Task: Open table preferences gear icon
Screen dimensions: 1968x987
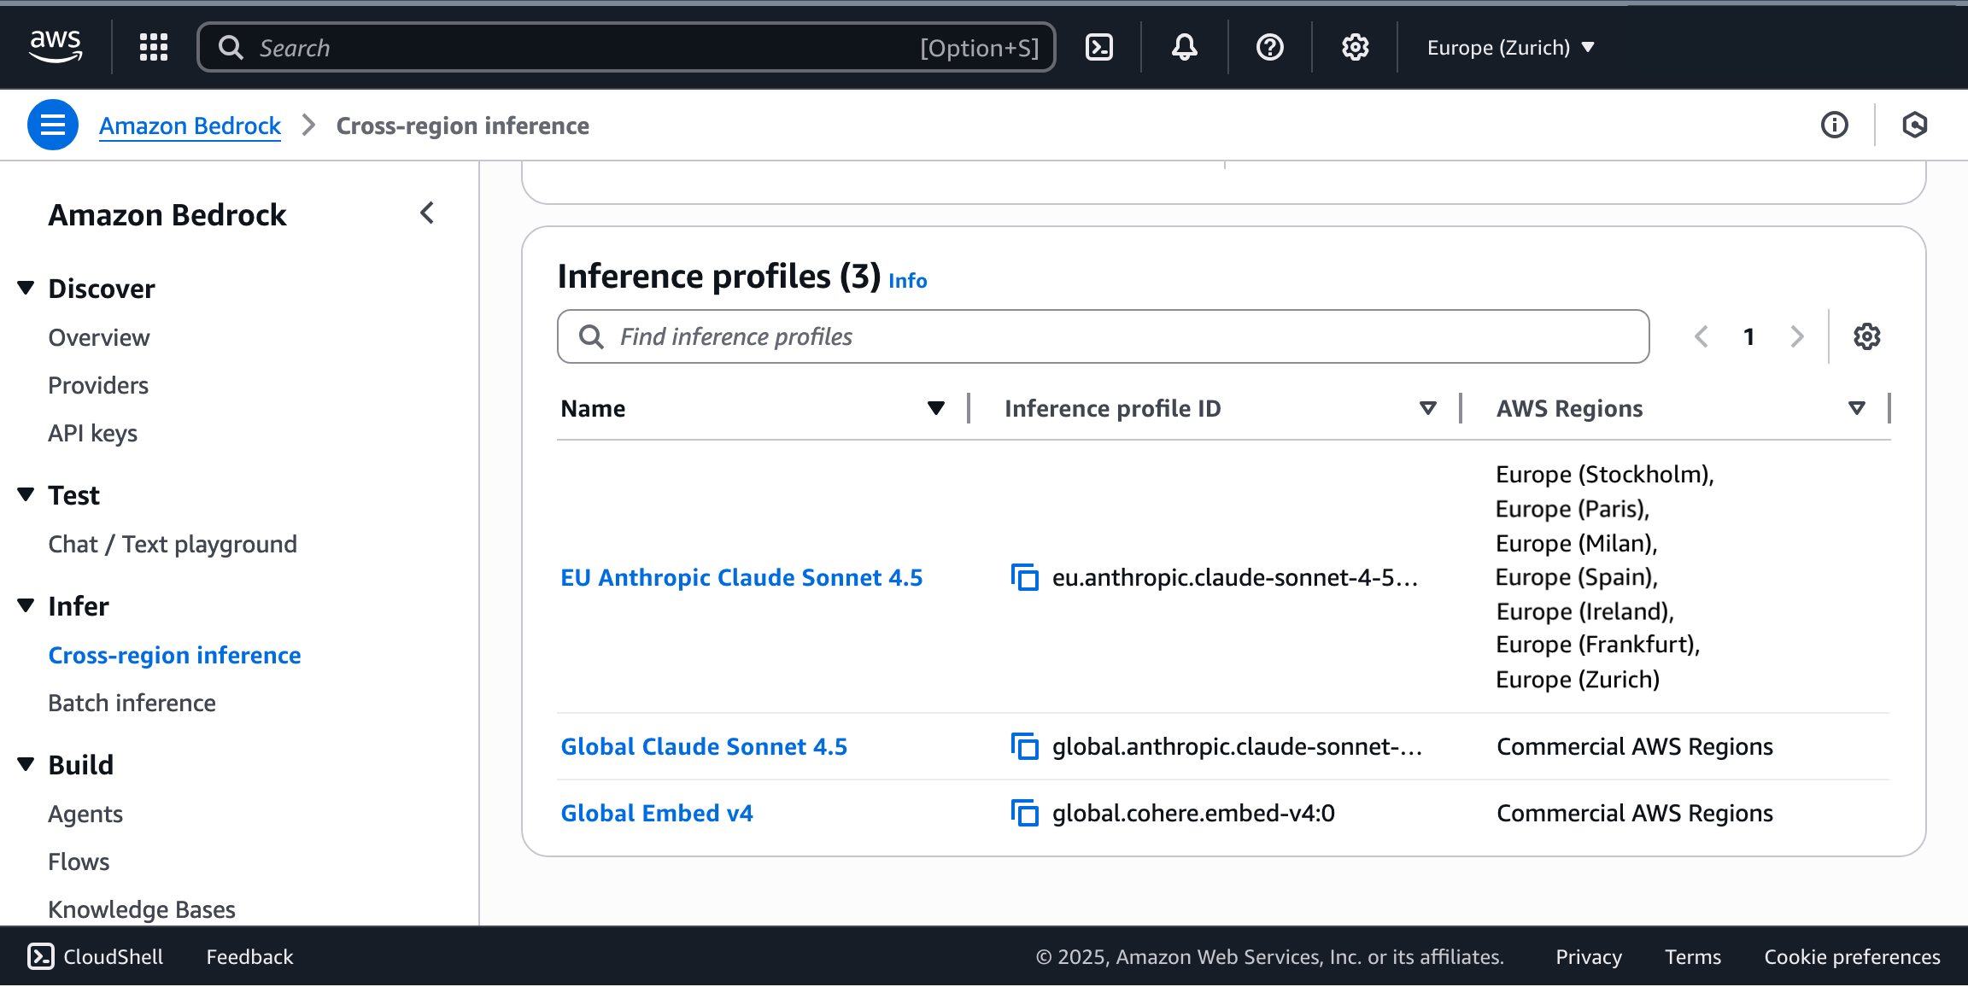Action: (1866, 336)
